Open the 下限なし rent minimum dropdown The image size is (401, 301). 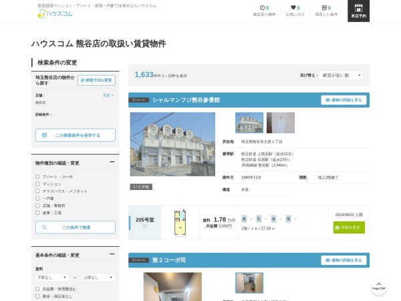tap(52, 278)
